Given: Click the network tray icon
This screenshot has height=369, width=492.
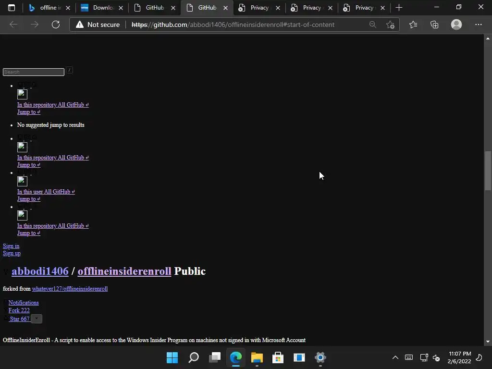Looking at the screenshot, I should [x=424, y=357].
